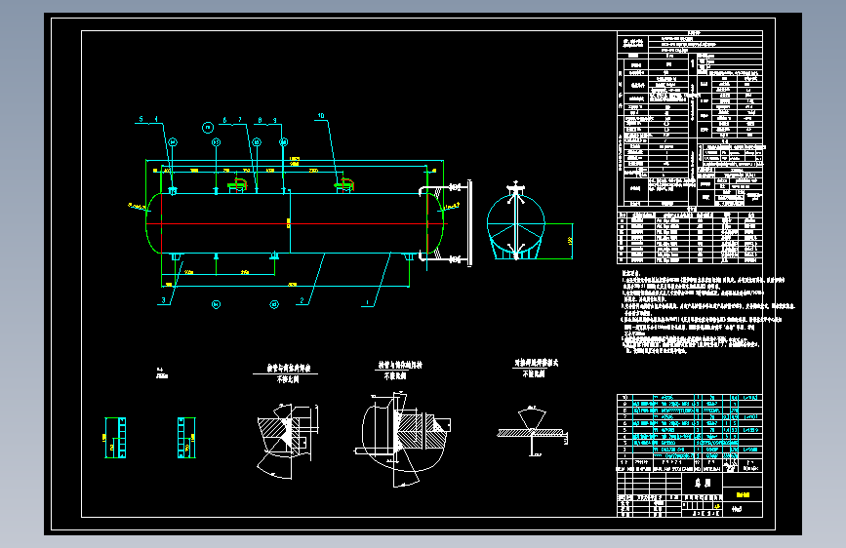Select part callout number 4

156,119
